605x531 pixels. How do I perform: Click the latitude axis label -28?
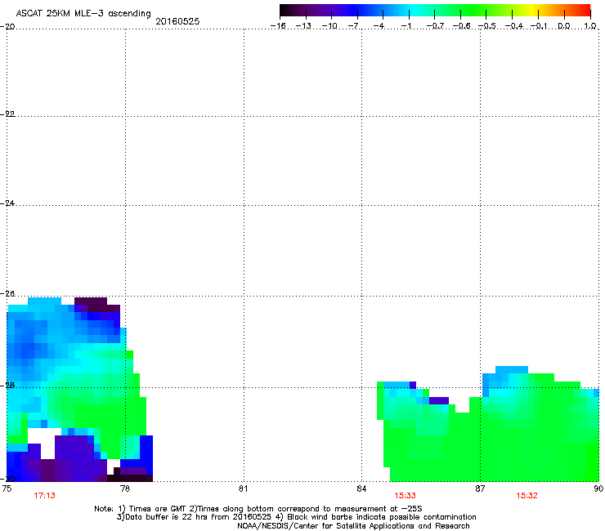click(x=7, y=386)
